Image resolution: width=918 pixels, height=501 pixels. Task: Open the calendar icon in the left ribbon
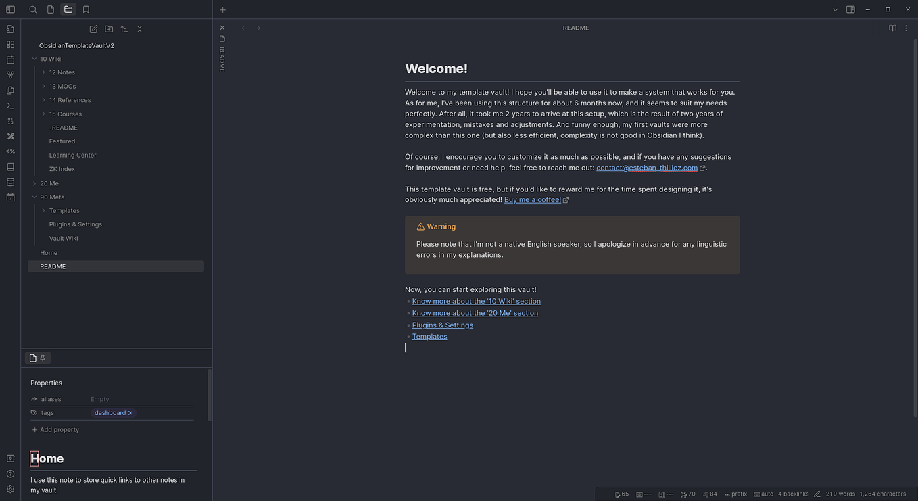pyautogui.click(x=10, y=59)
